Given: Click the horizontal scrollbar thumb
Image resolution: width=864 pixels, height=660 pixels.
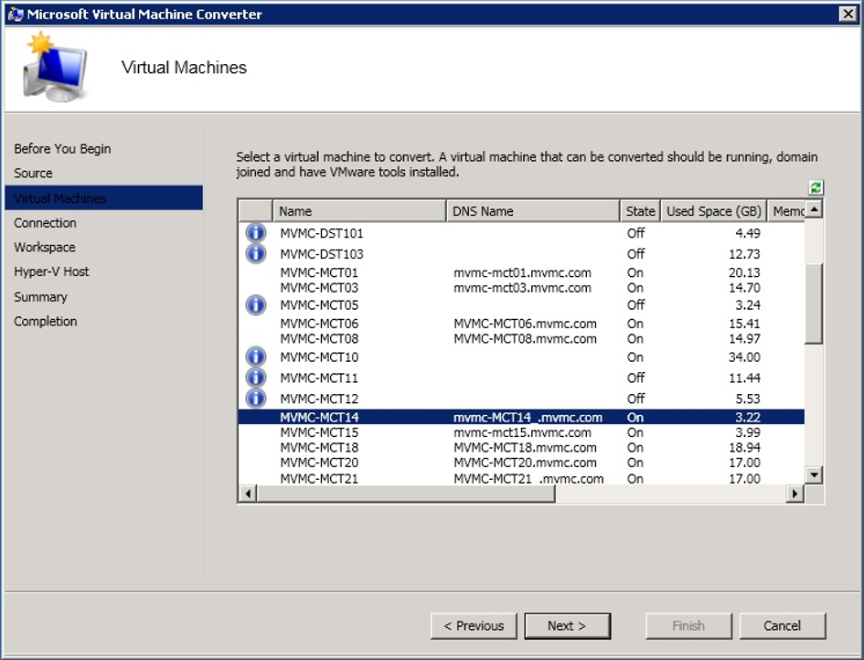Looking at the screenshot, I should (406, 494).
